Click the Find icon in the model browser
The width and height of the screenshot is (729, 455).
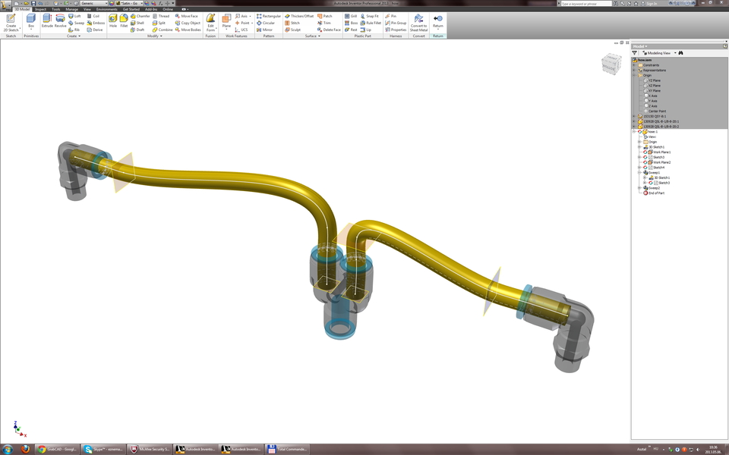[680, 52]
